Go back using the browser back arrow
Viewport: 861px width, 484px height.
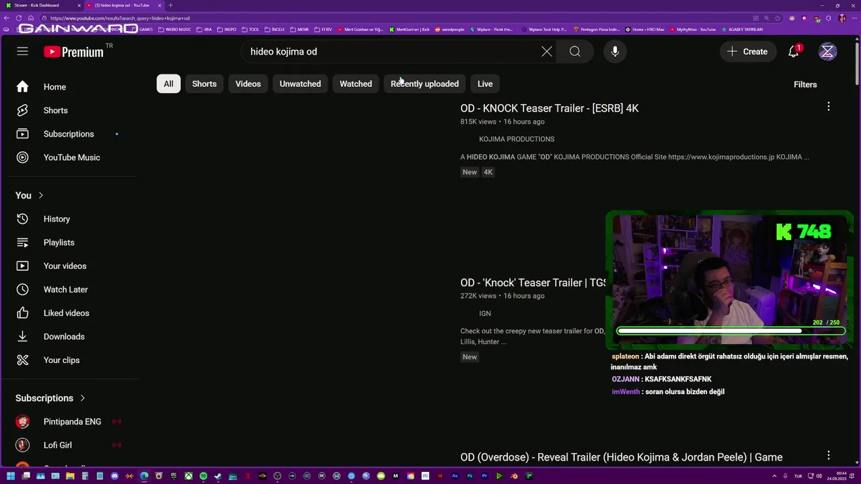(x=6, y=18)
